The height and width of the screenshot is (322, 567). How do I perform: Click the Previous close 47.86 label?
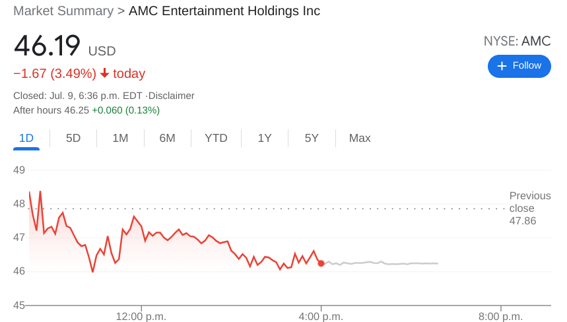pyautogui.click(x=529, y=208)
